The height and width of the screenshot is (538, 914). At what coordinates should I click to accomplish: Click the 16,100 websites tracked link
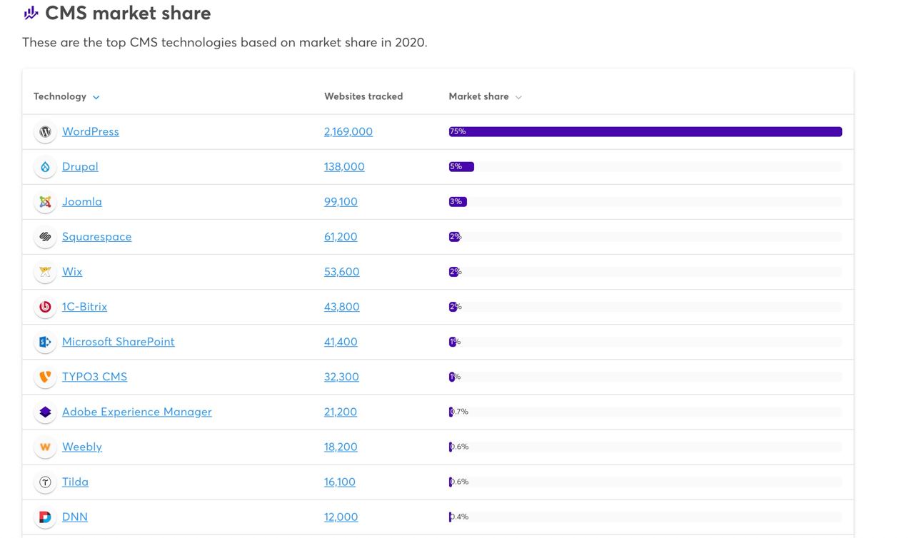click(x=340, y=481)
